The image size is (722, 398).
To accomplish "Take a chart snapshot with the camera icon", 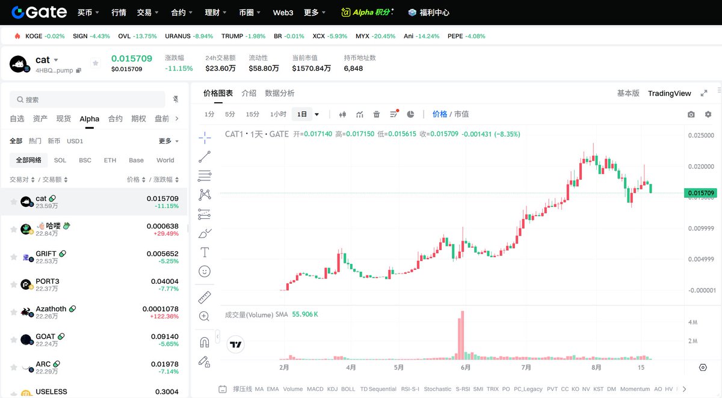I will [x=691, y=114].
